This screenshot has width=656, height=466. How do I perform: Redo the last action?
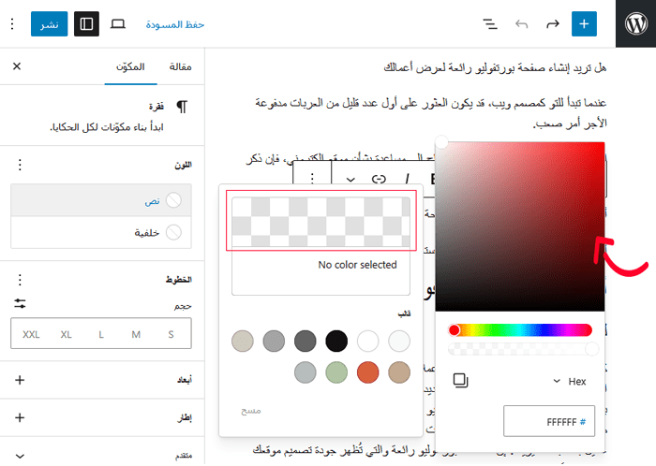coord(553,24)
